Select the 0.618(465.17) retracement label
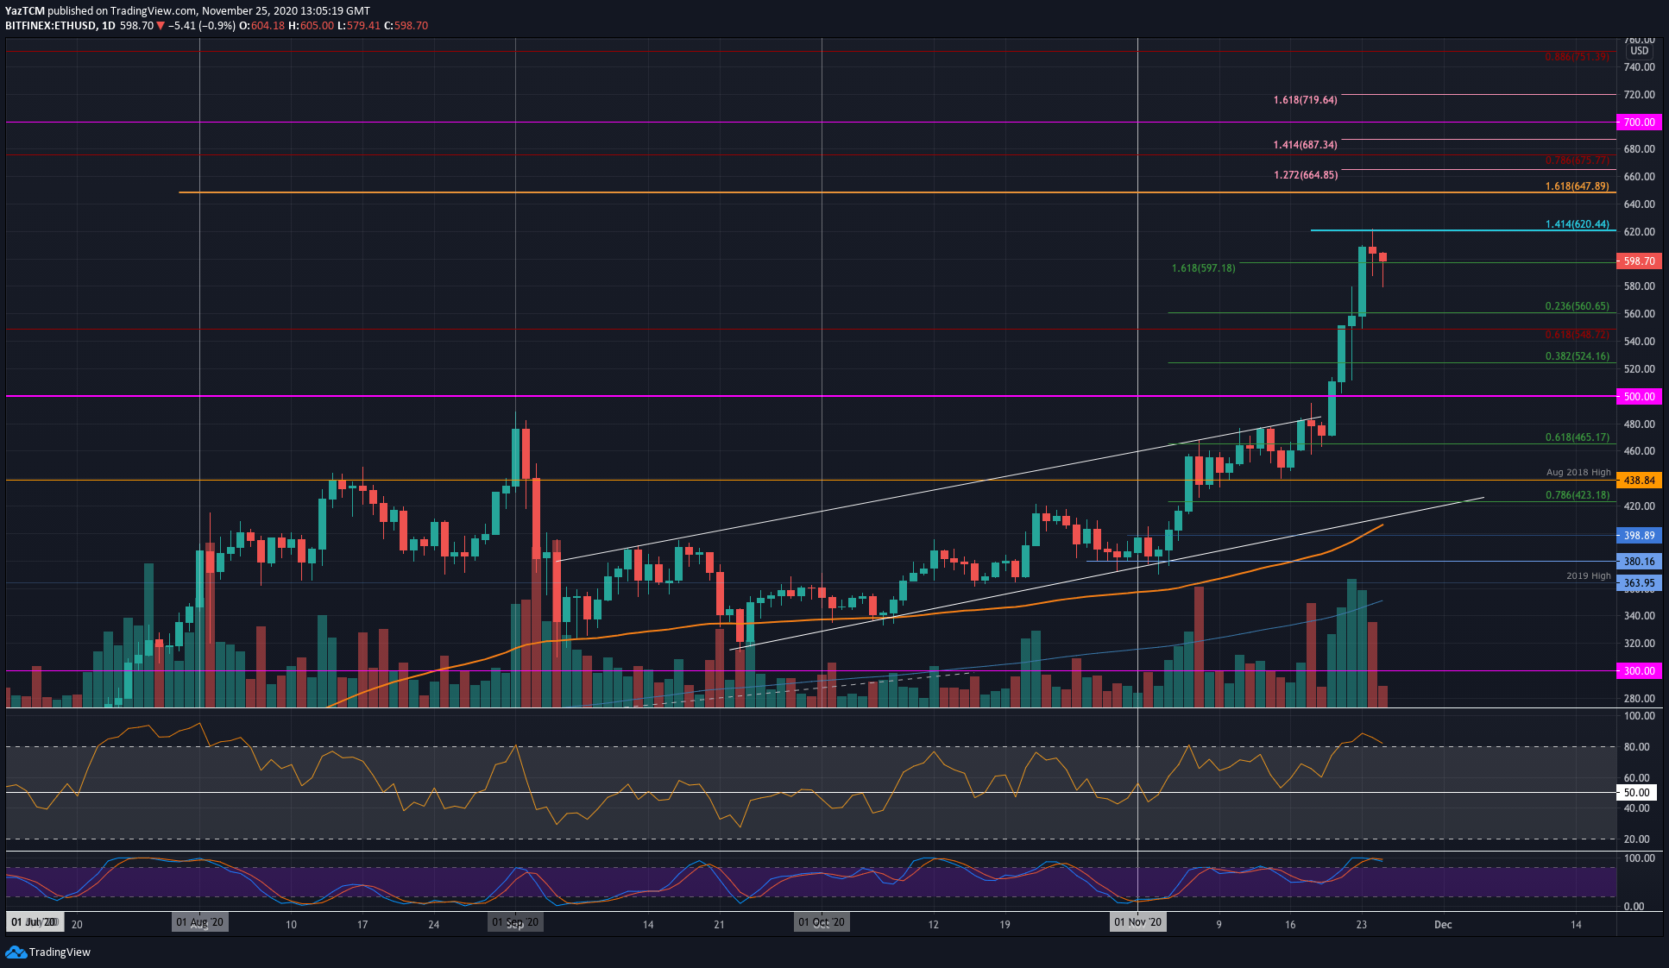The width and height of the screenshot is (1669, 968). pyautogui.click(x=1577, y=438)
